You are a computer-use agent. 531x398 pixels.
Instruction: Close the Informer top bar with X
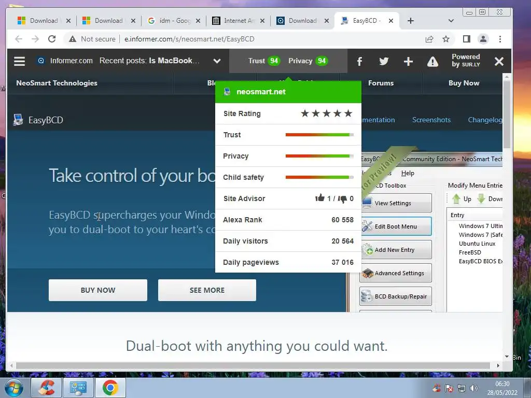[x=499, y=61]
